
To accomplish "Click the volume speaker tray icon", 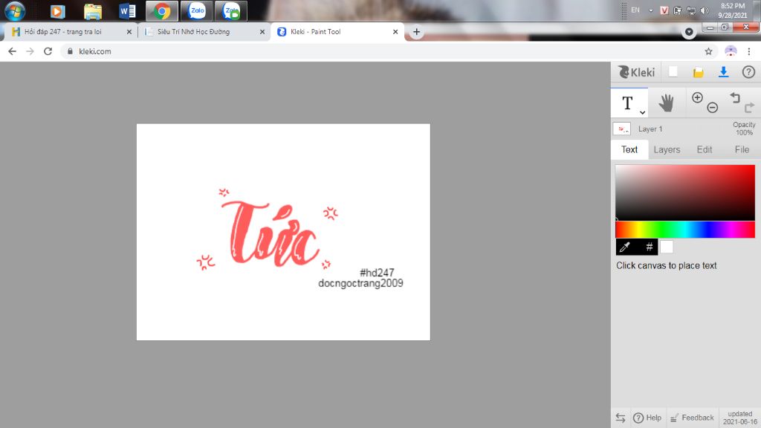I will [x=705, y=10].
